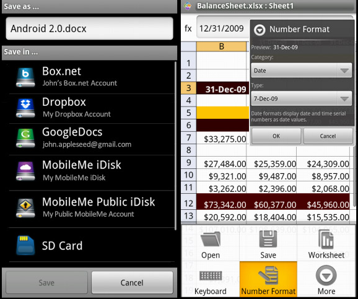This screenshot has width=358, height=299.
Task: Select cell with $3,262.00
Action: coord(222,188)
